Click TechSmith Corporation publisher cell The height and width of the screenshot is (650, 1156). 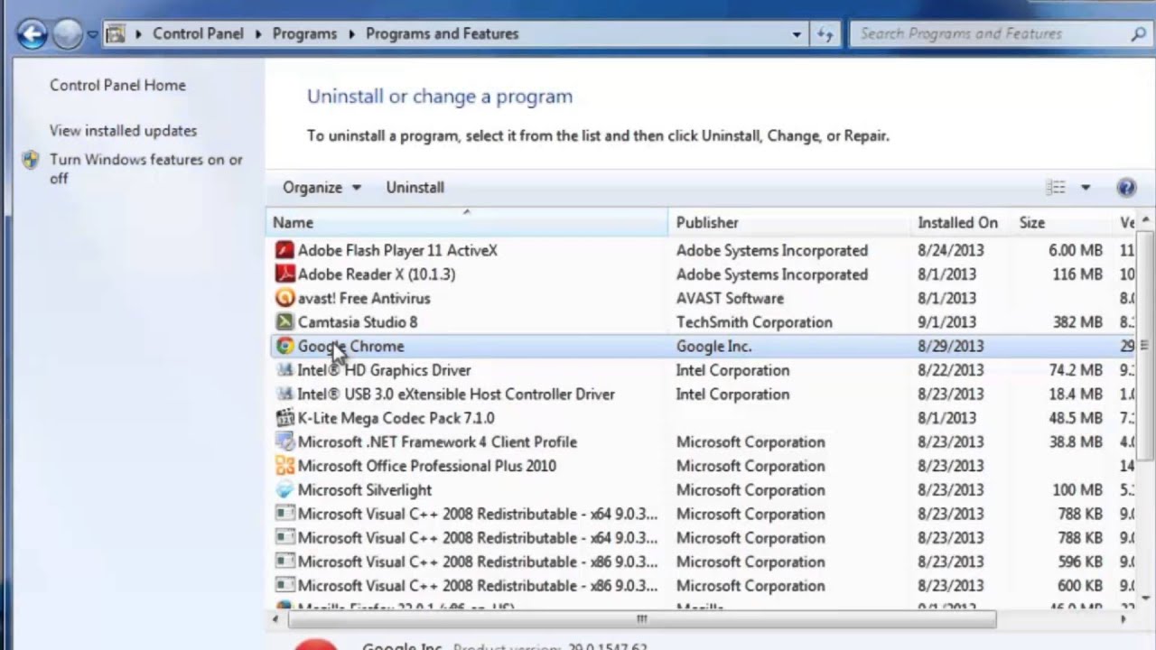pos(754,322)
